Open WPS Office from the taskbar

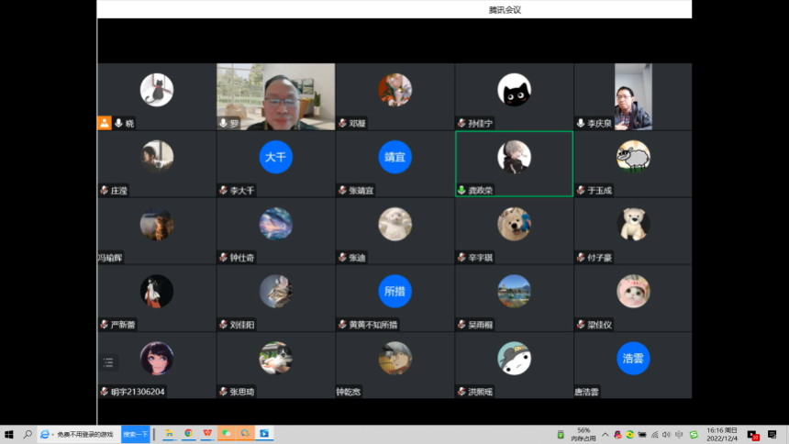tap(207, 434)
